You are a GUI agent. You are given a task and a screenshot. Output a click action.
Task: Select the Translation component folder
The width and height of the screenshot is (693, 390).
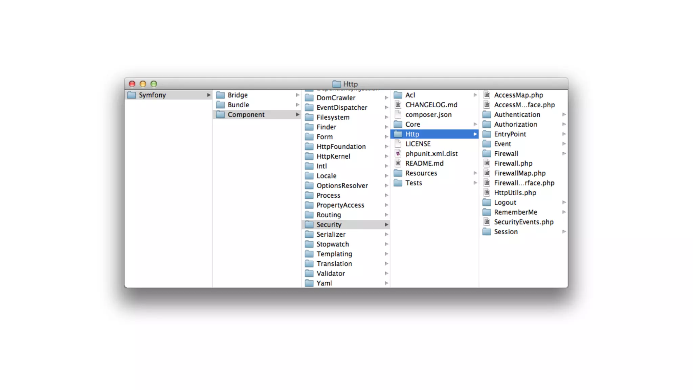coord(334,264)
